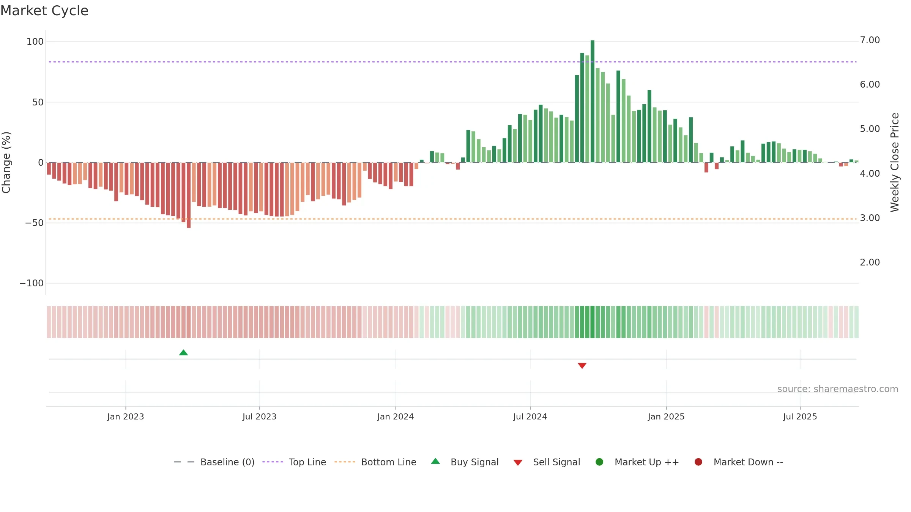Click the Change (%) y-axis title

coord(6,162)
